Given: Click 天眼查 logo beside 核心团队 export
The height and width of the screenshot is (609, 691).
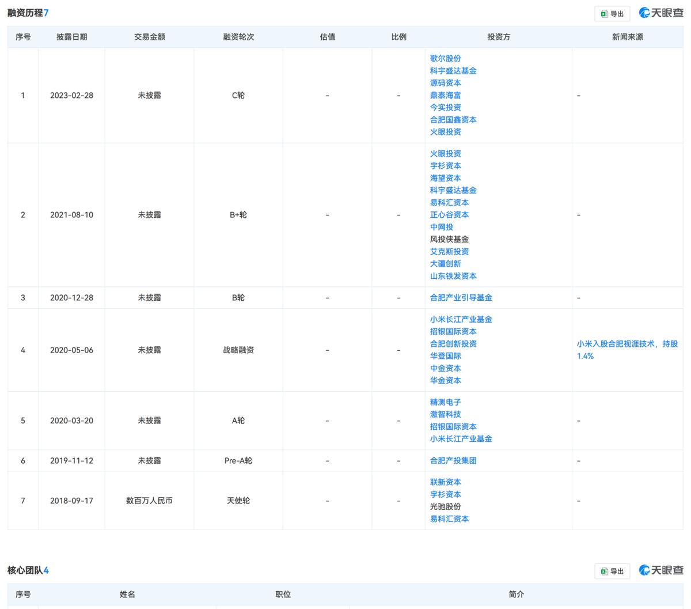Looking at the screenshot, I should pos(661,570).
